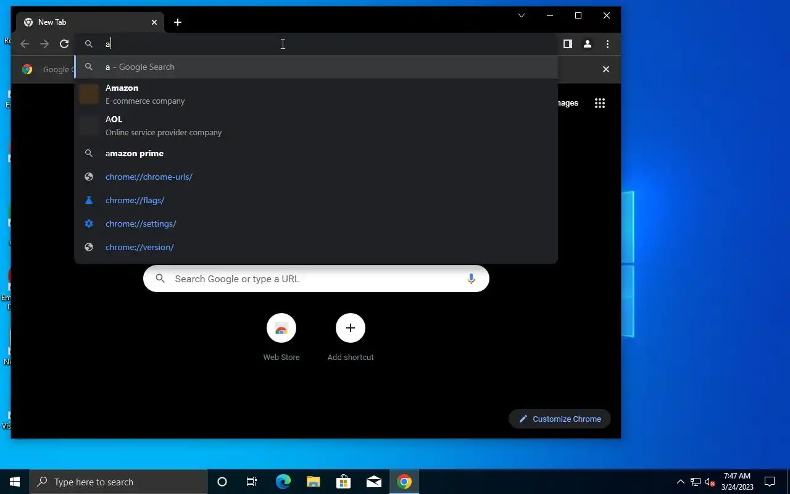Click the Search Google or type a URL box
The width and height of the screenshot is (790, 494).
[316, 278]
